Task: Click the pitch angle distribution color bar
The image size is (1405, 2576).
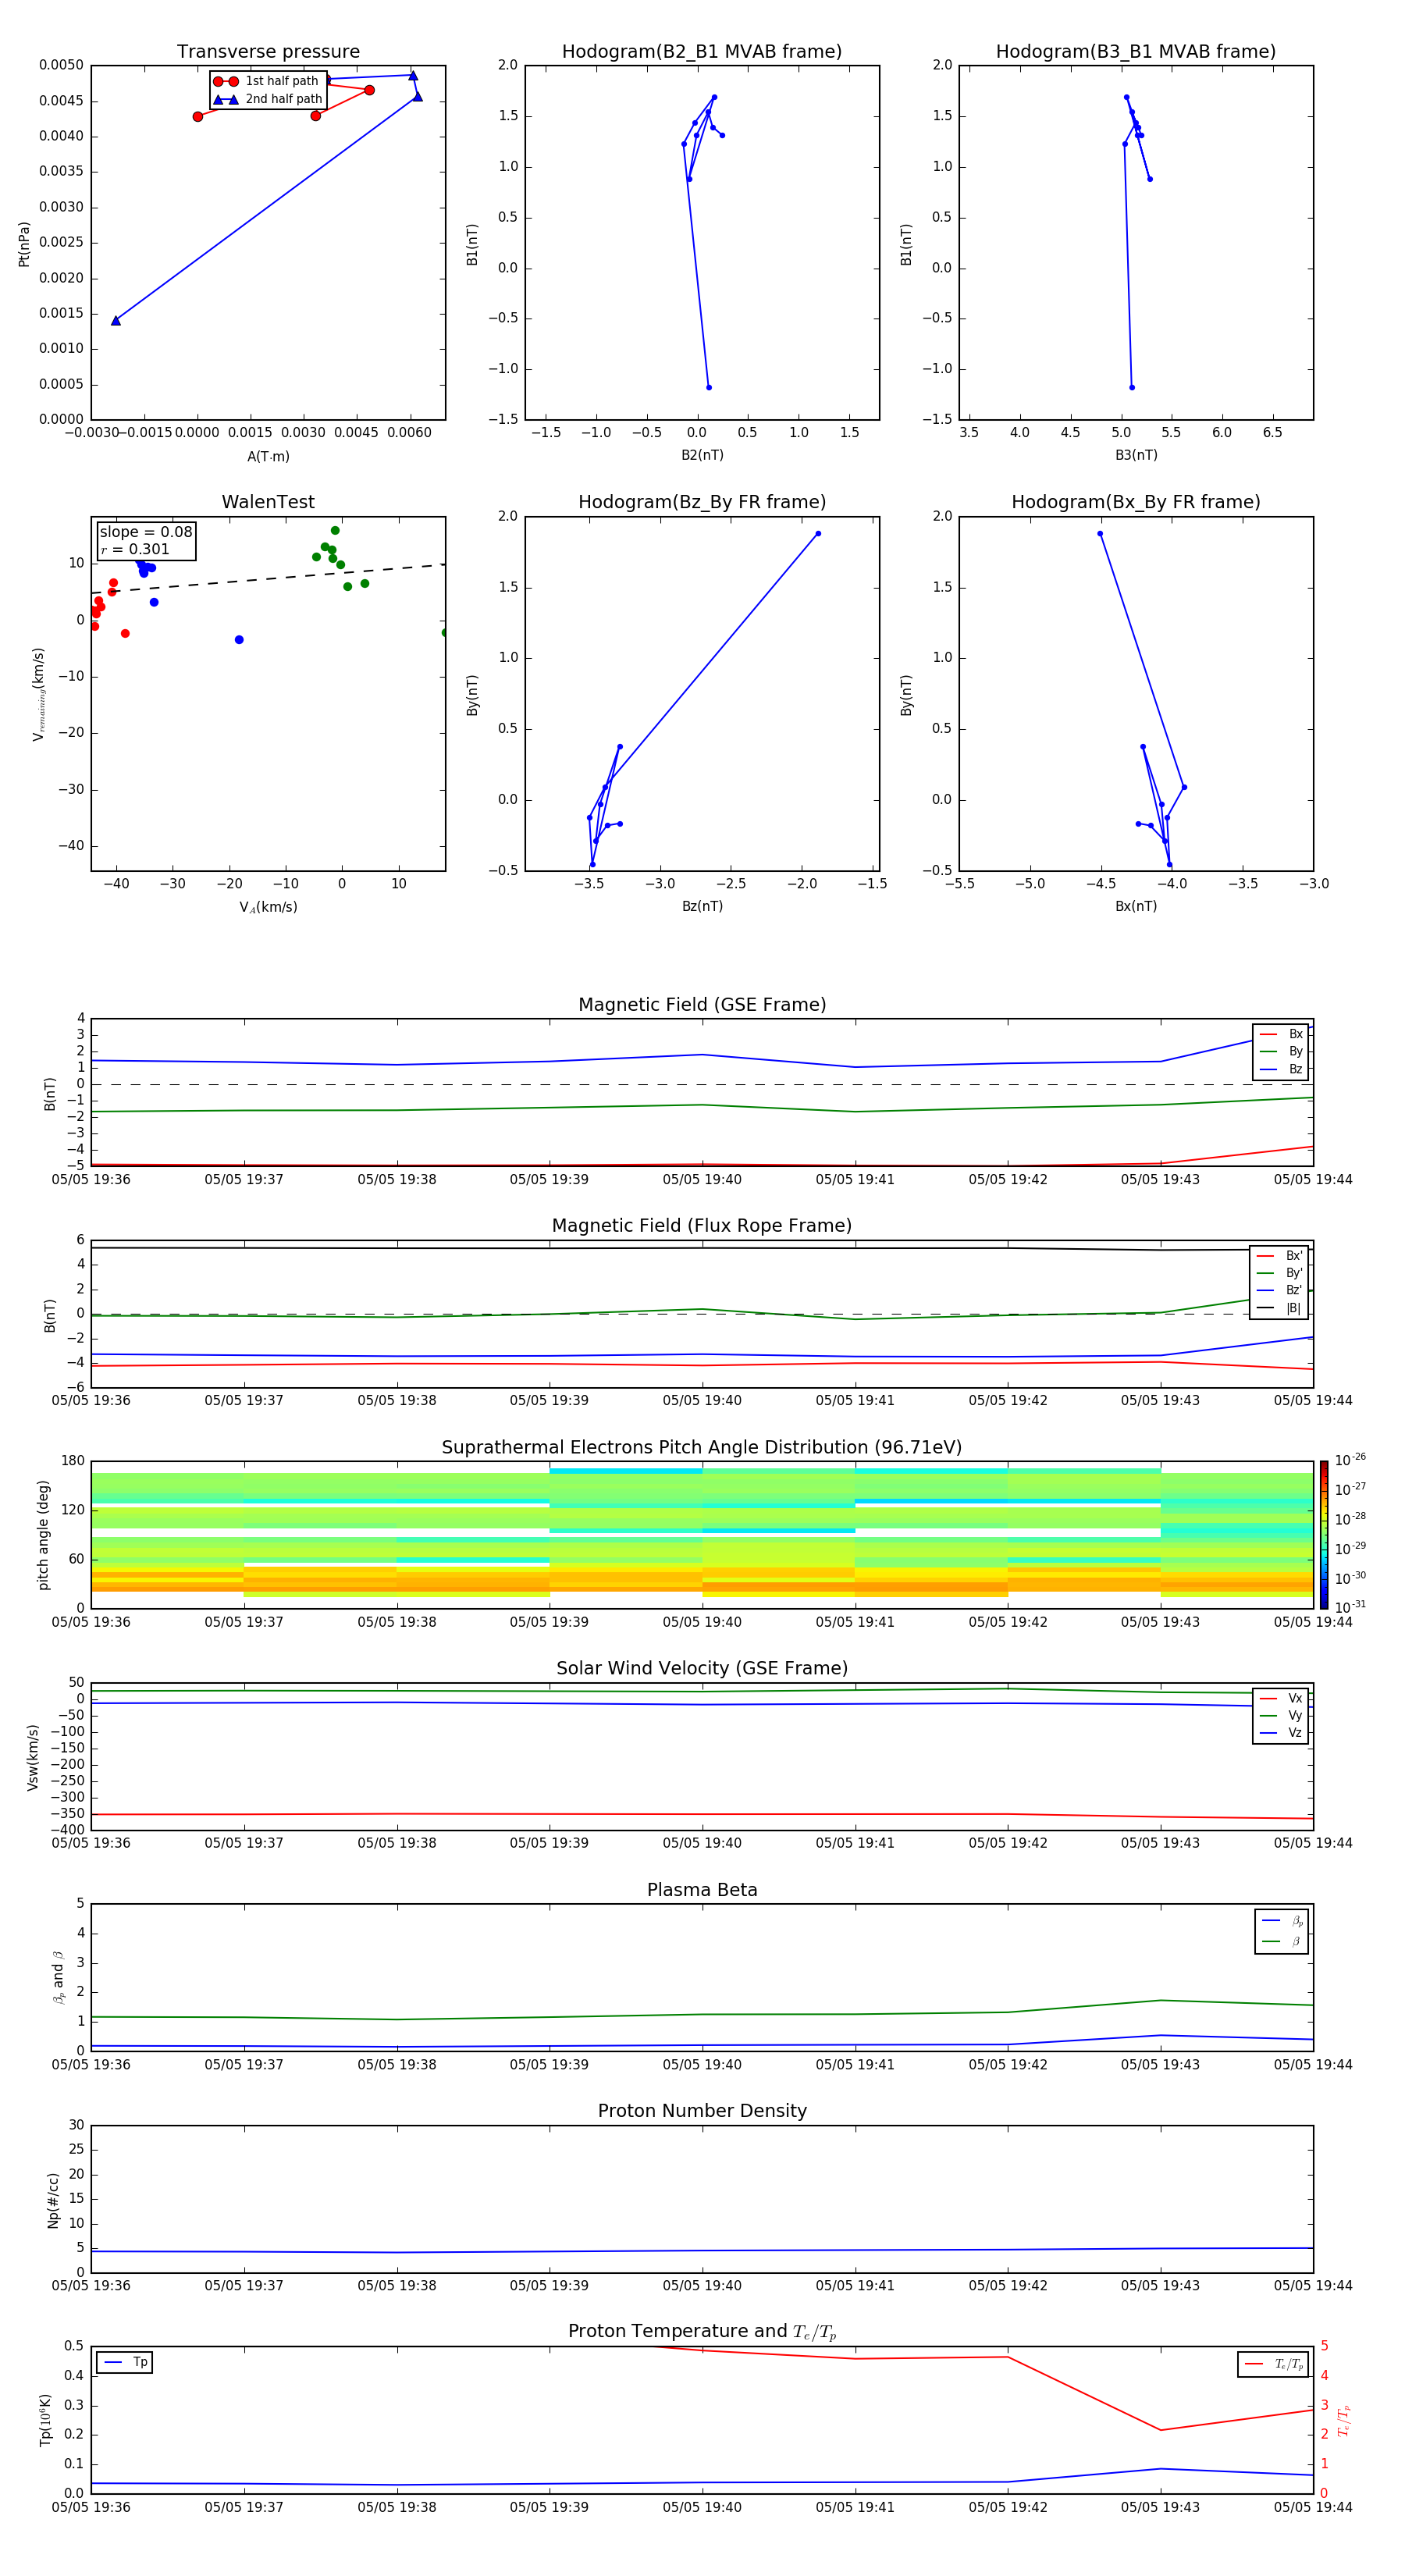Action: coord(1324,1534)
